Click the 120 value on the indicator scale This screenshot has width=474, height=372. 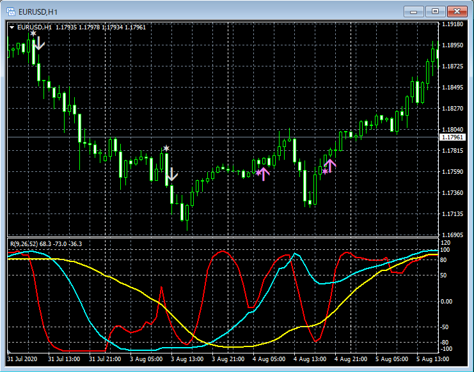pyautogui.click(x=446, y=243)
